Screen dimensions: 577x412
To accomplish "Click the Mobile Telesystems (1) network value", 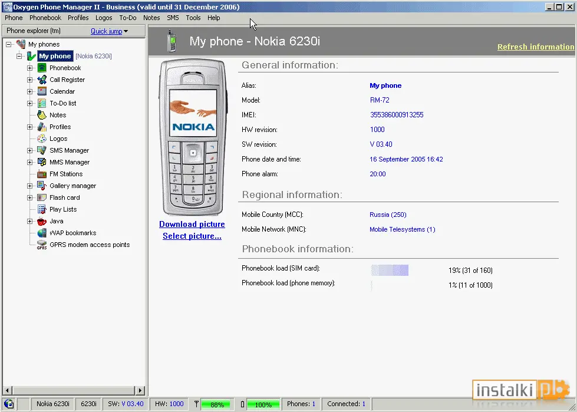I will pos(402,229).
